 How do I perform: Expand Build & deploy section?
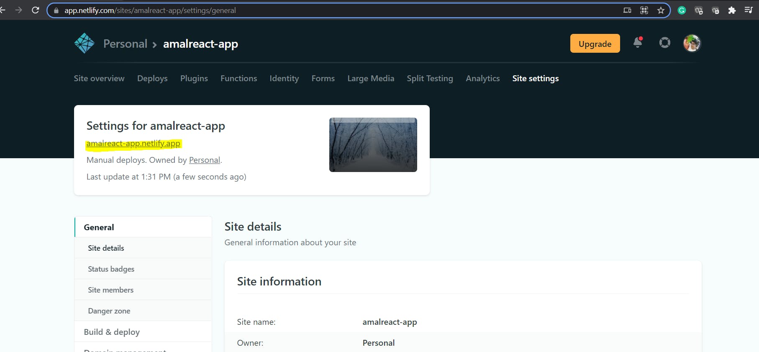[x=143, y=331]
